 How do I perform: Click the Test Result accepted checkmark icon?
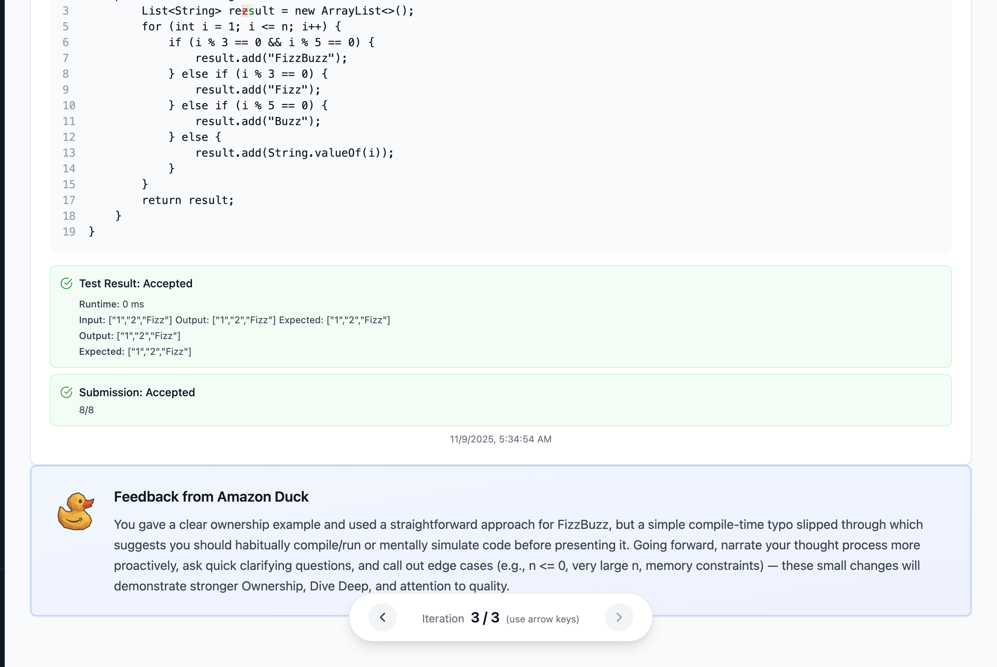[x=66, y=283]
